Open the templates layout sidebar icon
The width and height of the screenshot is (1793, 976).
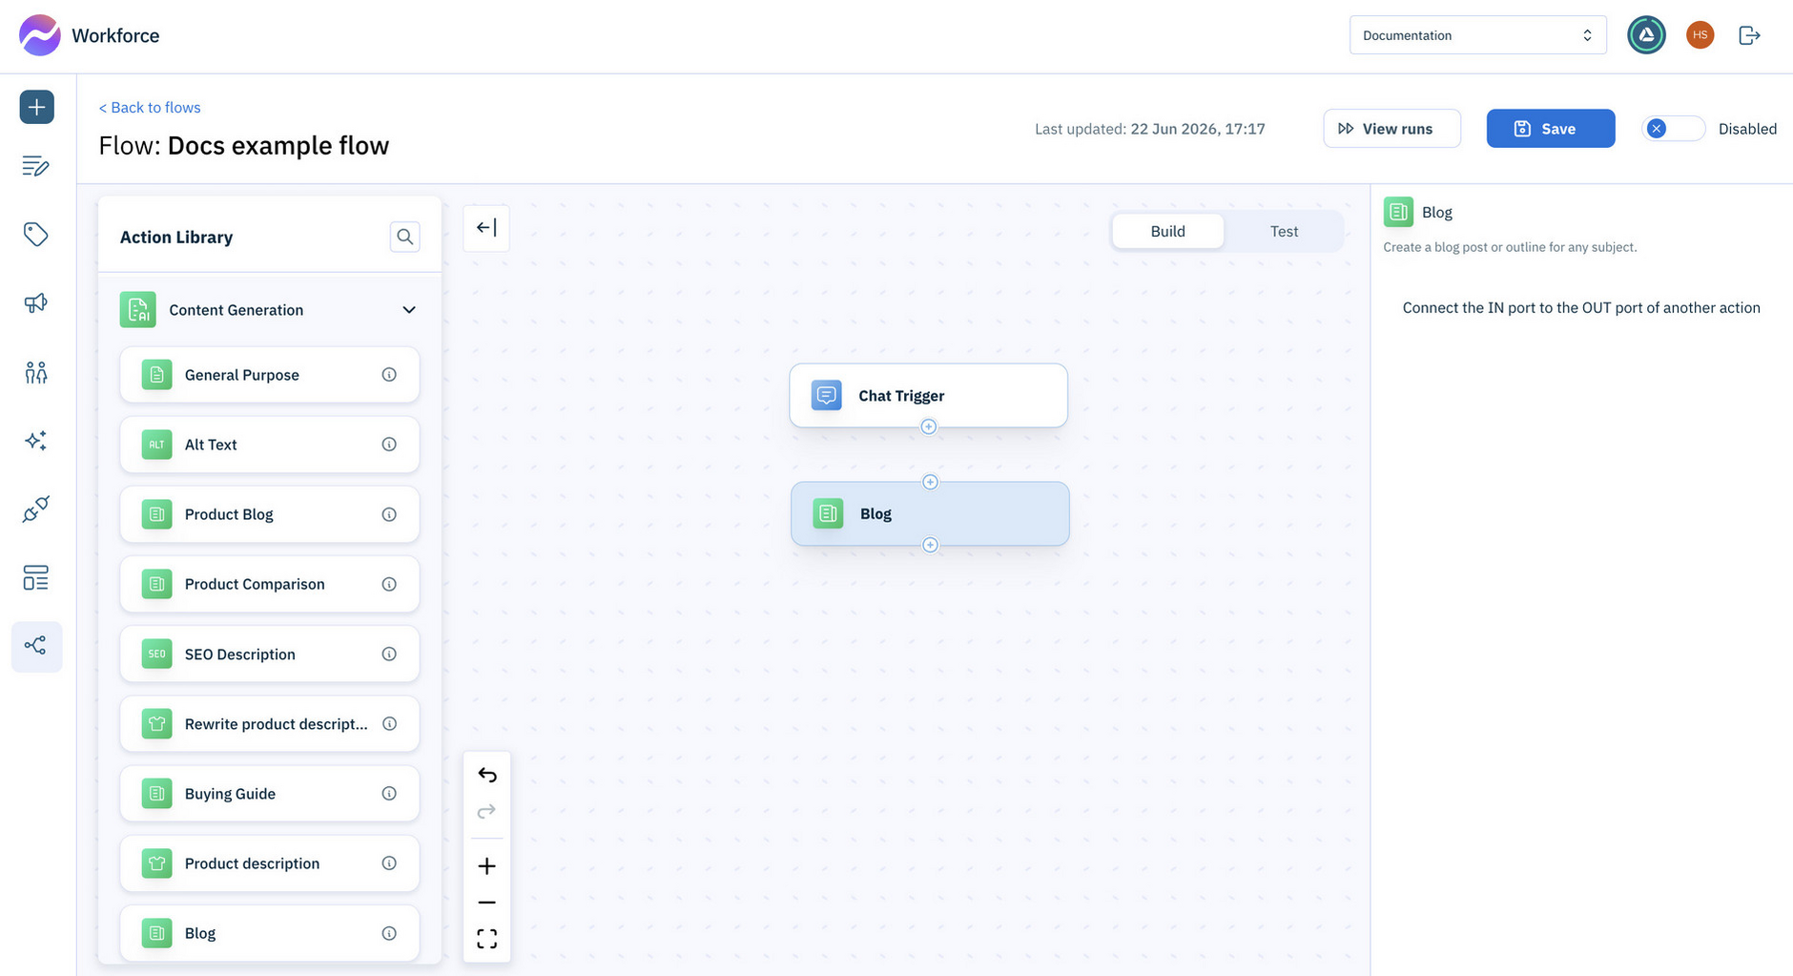click(36, 578)
